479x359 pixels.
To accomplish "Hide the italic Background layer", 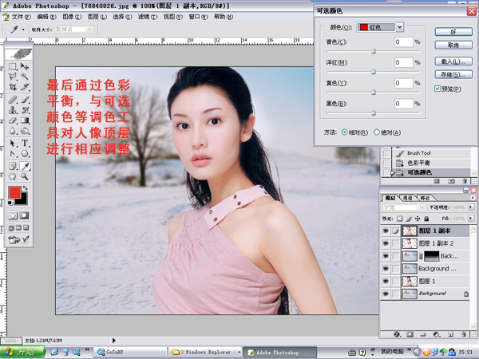I will (386, 294).
